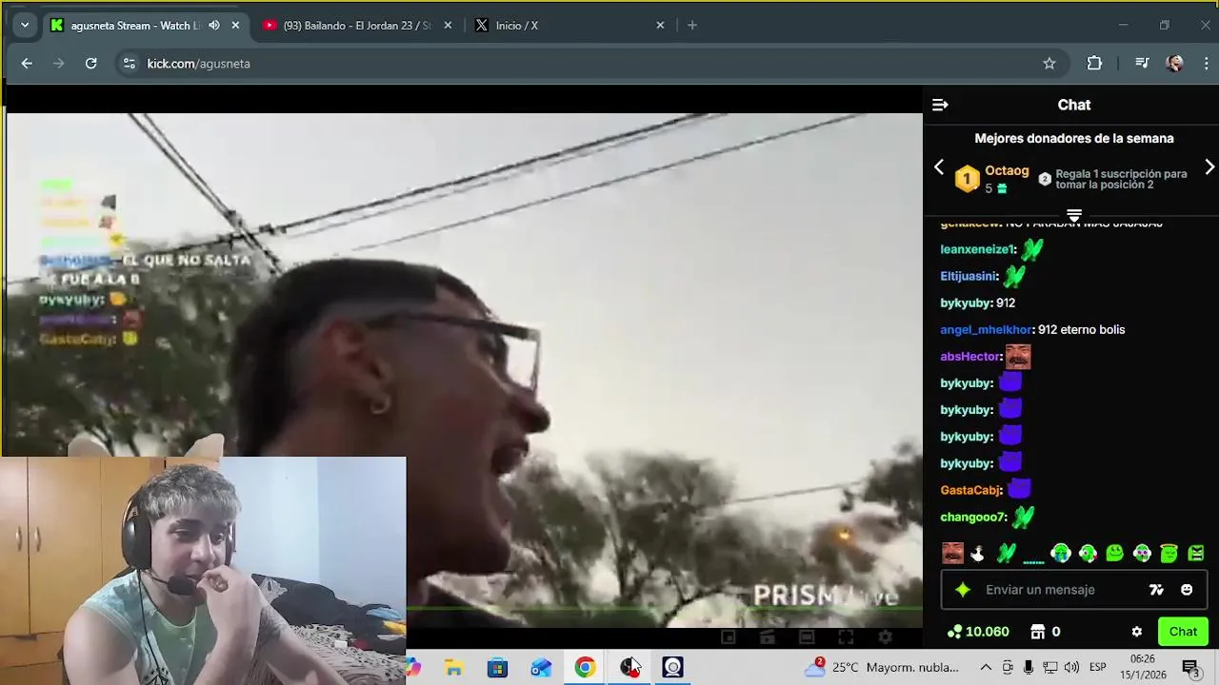Open leanxeneize1's chat user card

pyautogui.click(x=978, y=249)
